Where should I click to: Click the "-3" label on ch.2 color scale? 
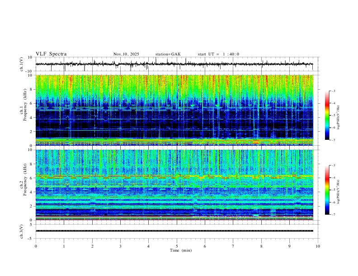(334, 166)
